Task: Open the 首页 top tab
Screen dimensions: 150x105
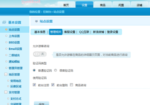Action: click(x=66, y=5)
